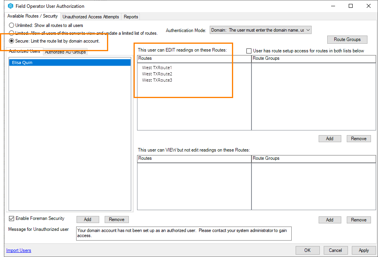Image resolution: width=378 pixels, height=257 pixels.
Task: Switch to Unauthorized Access Attempts tab
Action: 91,17
